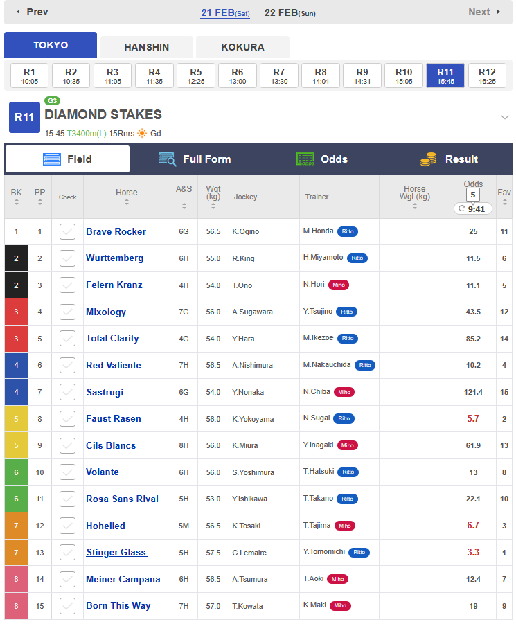The height and width of the screenshot is (624, 516).
Task: Open the Odds refresh interval box
Action: tap(472, 195)
